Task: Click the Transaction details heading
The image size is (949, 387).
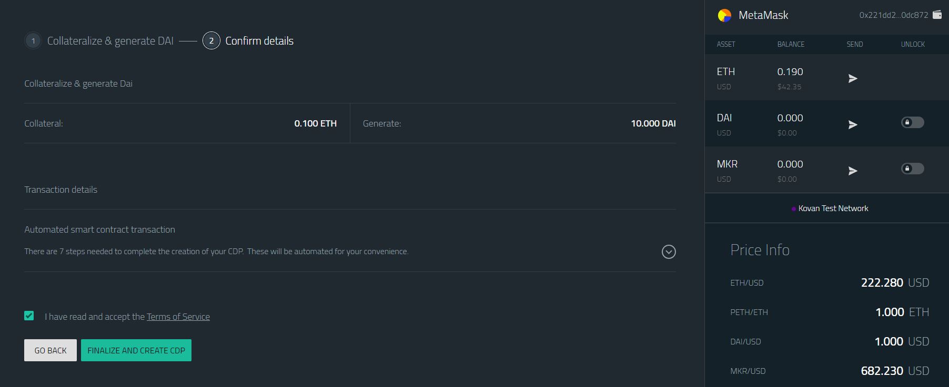Action: (x=61, y=190)
